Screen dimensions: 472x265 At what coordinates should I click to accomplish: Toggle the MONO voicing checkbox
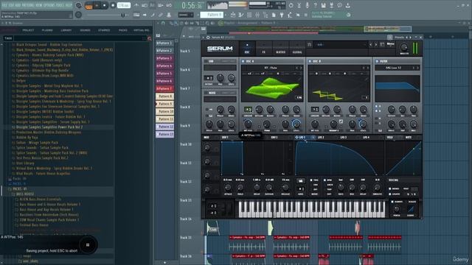(390, 188)
